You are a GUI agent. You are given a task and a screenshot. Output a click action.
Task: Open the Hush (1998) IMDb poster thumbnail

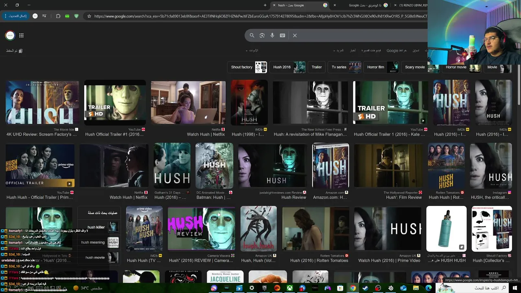[x=249, y=103]
